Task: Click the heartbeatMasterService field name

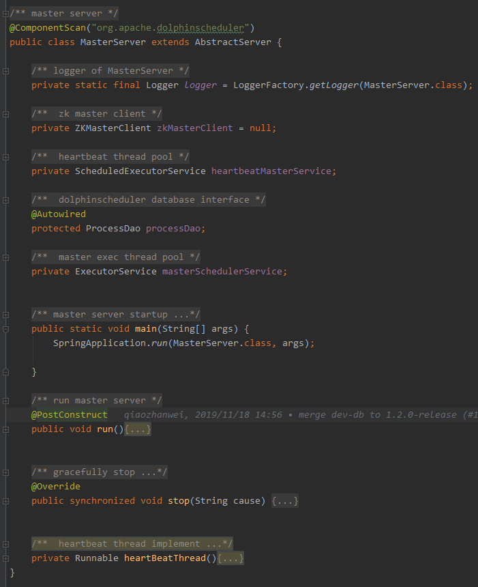Action: [x=271, y=171]
